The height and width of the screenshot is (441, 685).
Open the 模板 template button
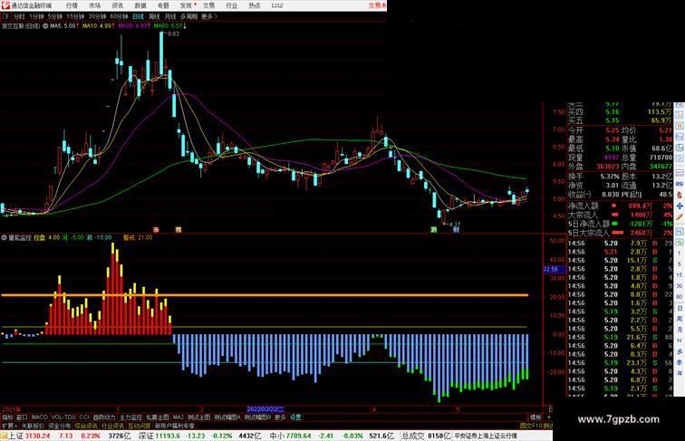(x=535, y=417)
